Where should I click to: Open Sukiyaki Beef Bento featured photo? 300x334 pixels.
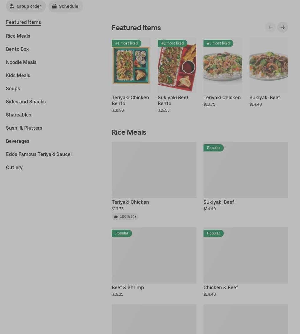tap(177, 65)
